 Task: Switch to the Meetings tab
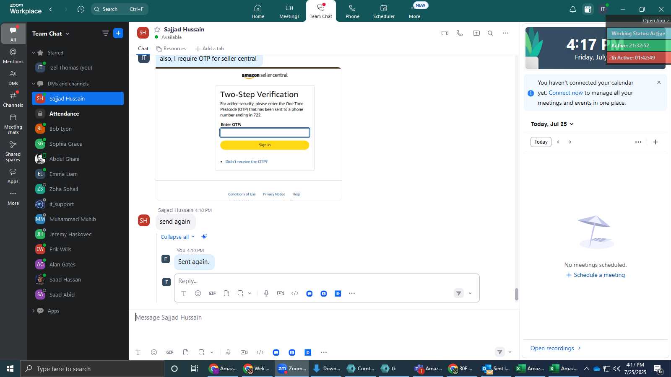pyautogui.click(x=289, y=11)
